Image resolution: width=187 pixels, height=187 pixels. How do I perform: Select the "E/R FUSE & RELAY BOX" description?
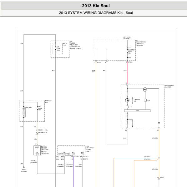(75, 45)
